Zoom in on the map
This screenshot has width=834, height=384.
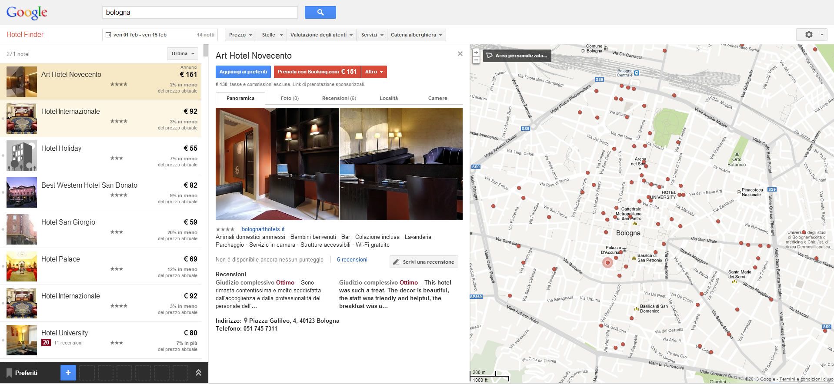point(476,53)
